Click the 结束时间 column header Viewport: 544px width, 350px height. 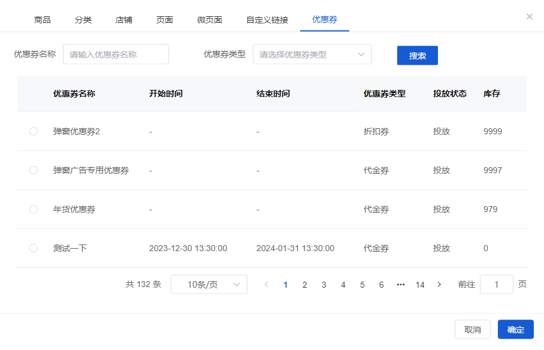[x=273, y=93]
